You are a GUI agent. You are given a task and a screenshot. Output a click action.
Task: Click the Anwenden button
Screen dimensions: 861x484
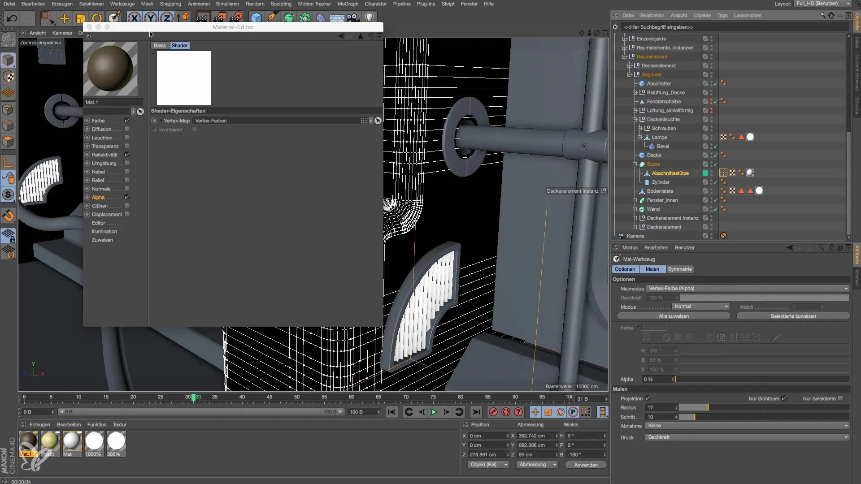click(586, 465)
